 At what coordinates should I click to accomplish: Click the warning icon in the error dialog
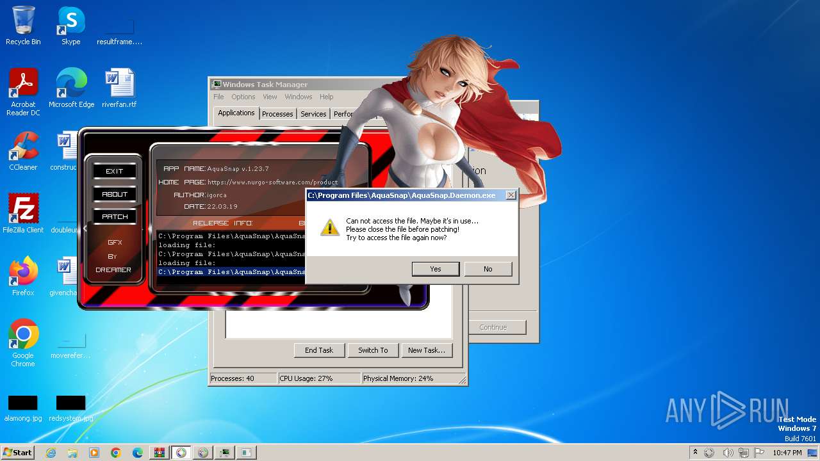pyautogui.click(x=330, y=227)
